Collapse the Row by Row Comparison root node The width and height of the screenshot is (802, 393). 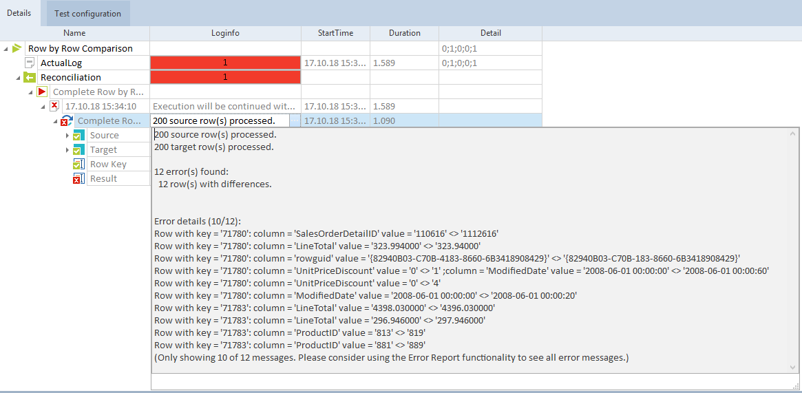[6, 49]
